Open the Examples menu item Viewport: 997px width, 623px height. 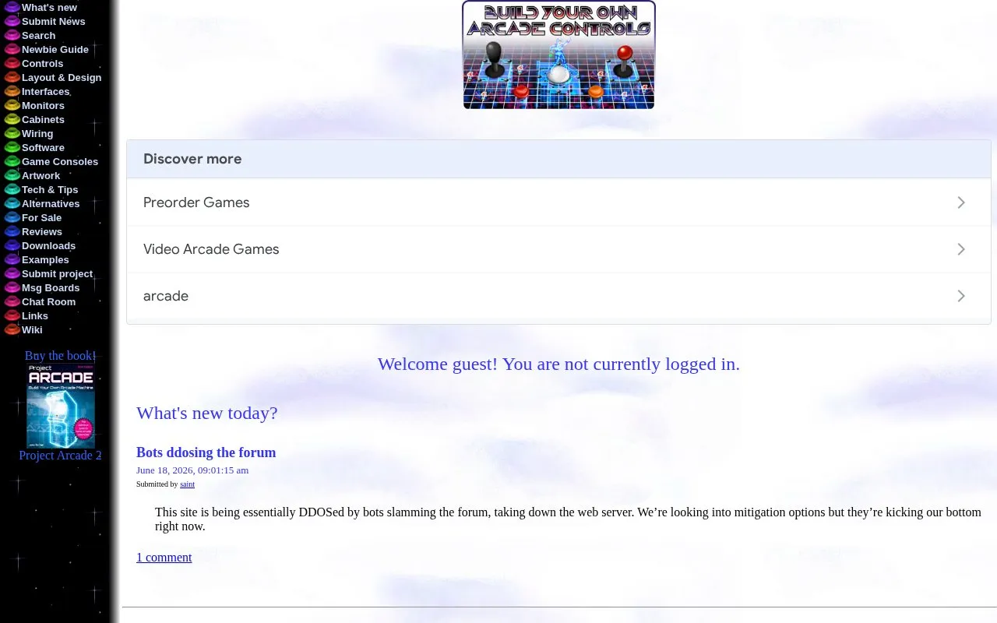tap(45, 259)
